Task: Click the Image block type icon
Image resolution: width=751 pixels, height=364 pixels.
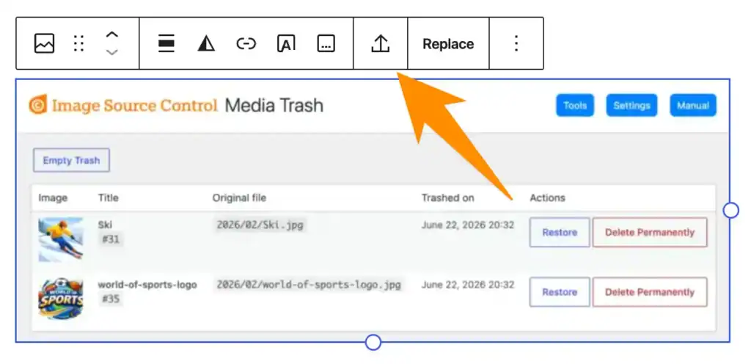Action: pyautogui.click(x=44, y=43)
